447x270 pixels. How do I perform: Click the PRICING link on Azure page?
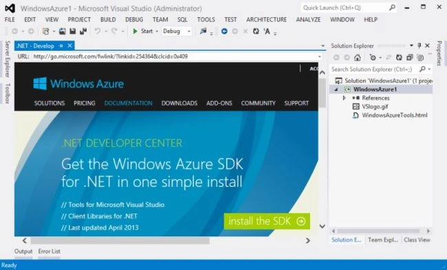(85, 103)
